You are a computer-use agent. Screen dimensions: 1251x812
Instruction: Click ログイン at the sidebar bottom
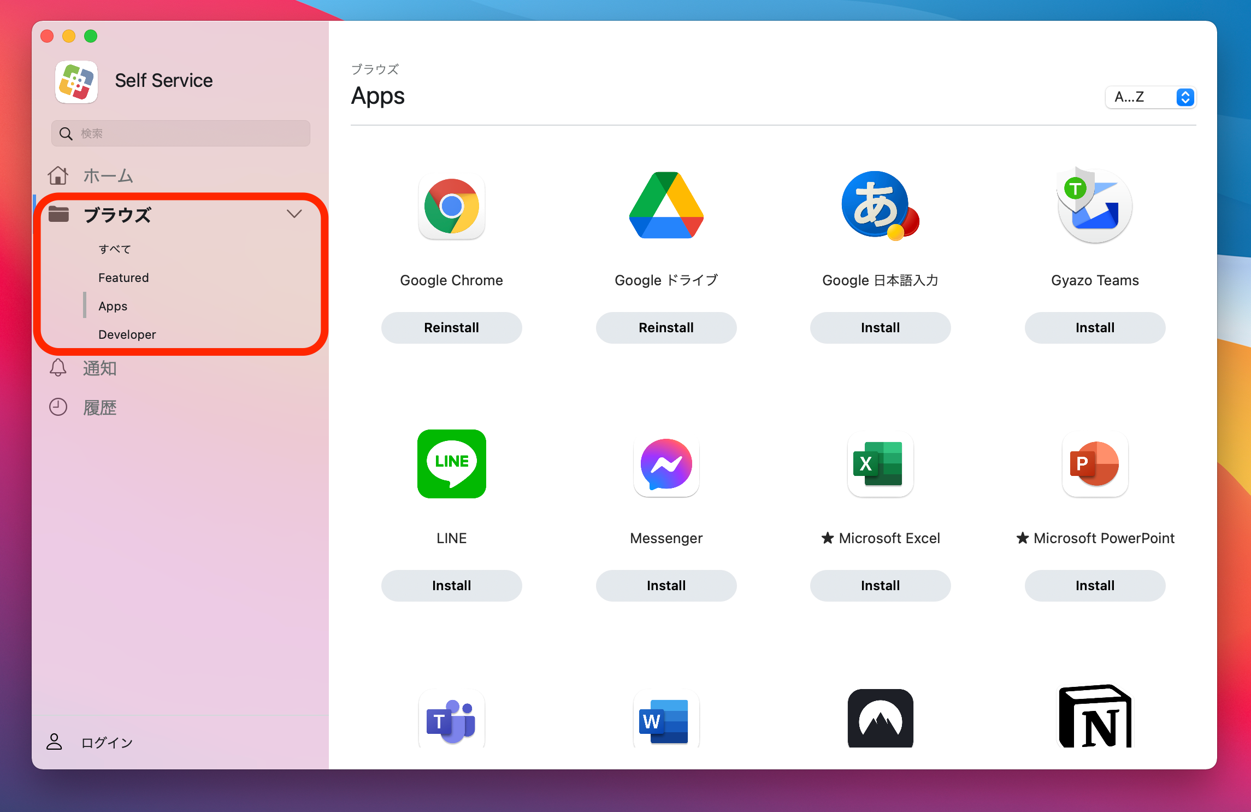coord(107,743)
